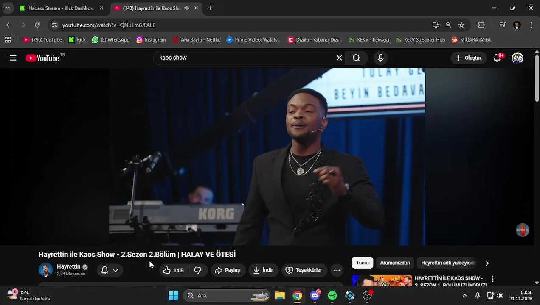This screenshot has width=540, height=305.
Task: Open the Windows Start menu
Action: point(173,296)
